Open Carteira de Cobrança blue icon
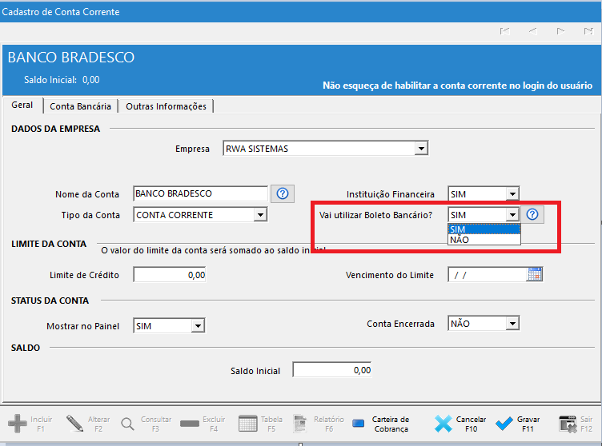Screen dimensions: 602x446 pyautogui.click(x=358, y=424)
